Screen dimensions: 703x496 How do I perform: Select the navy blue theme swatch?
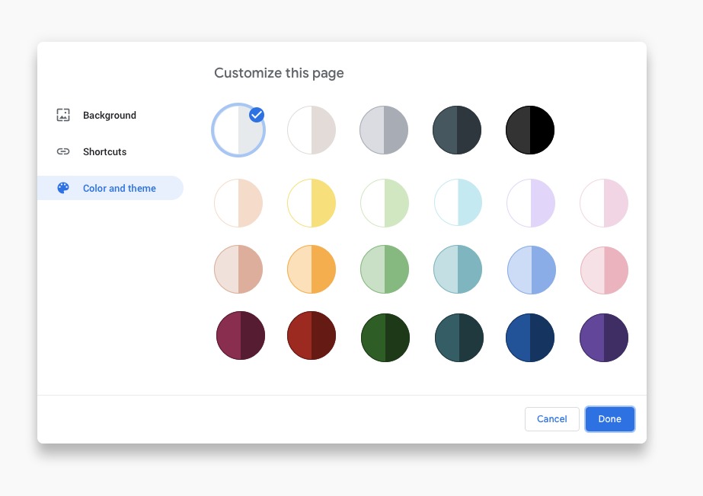pyautogui.click(x=530, y=337)
